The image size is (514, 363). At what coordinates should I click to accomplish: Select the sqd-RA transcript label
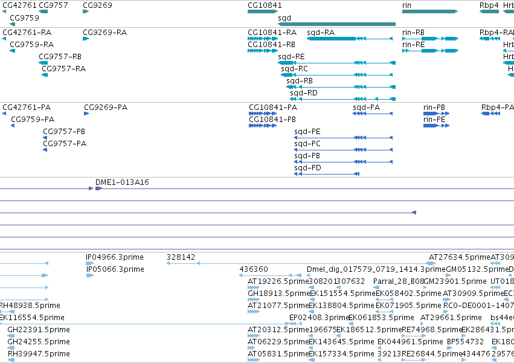tap(321, 33)
